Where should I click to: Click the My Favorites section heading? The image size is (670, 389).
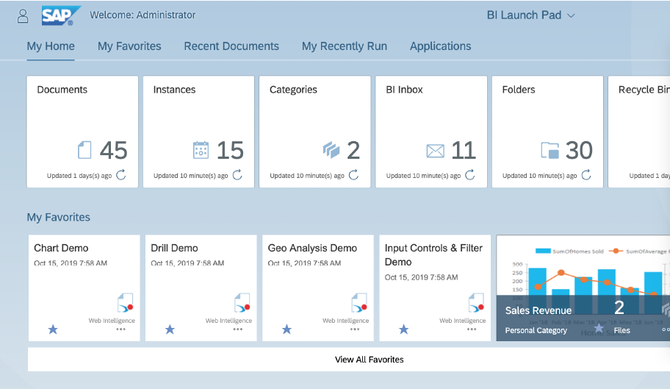(x=59, y=217)
